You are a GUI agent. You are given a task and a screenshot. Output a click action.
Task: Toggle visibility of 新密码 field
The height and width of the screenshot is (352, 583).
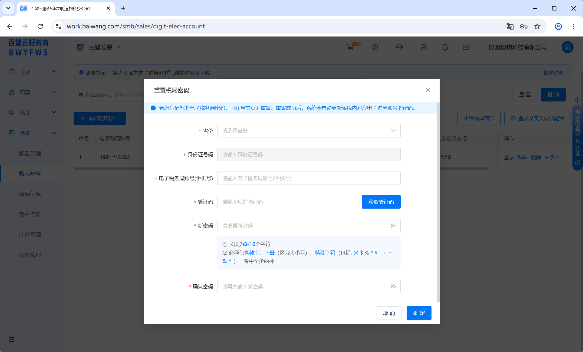(x=393, y=226)
